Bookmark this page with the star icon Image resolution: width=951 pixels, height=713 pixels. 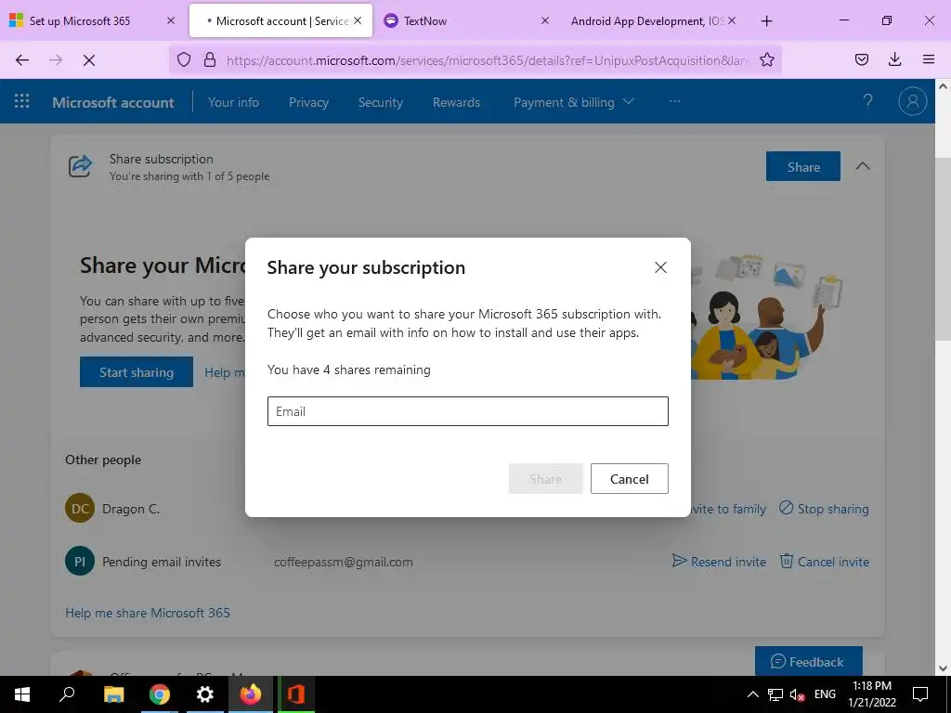point(766,59)
